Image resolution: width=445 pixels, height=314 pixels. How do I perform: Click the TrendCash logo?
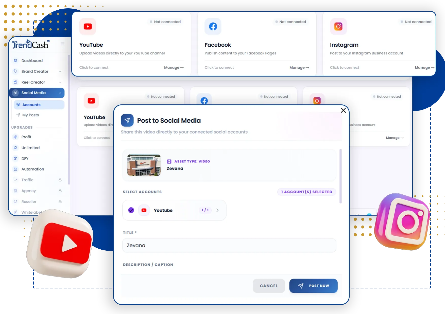click(31, 44)
